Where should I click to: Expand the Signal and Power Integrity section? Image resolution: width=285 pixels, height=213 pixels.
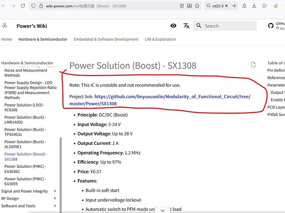pyautogui.click(x=55, y=191)
